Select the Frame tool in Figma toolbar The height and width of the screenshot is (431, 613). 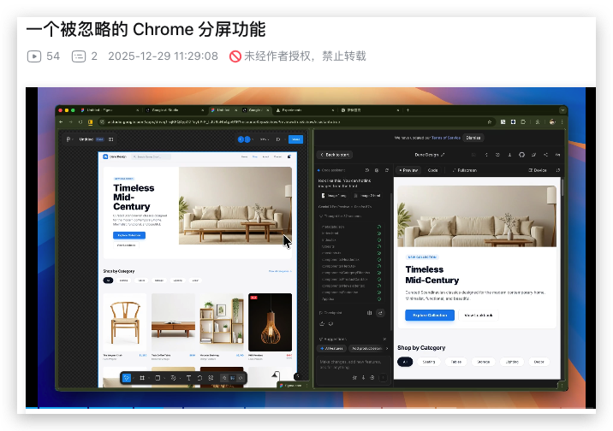[x=142, y=378]
